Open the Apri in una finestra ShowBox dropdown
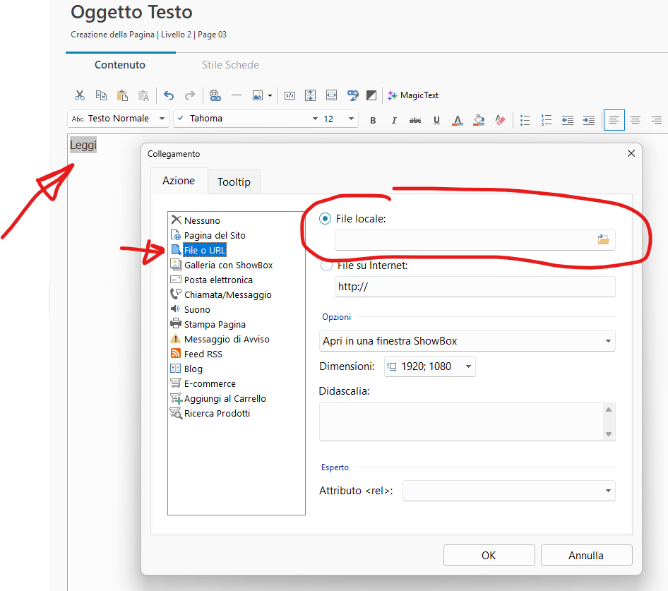The height and width of the screenshot is (591, 668). [x=467, y=341]
